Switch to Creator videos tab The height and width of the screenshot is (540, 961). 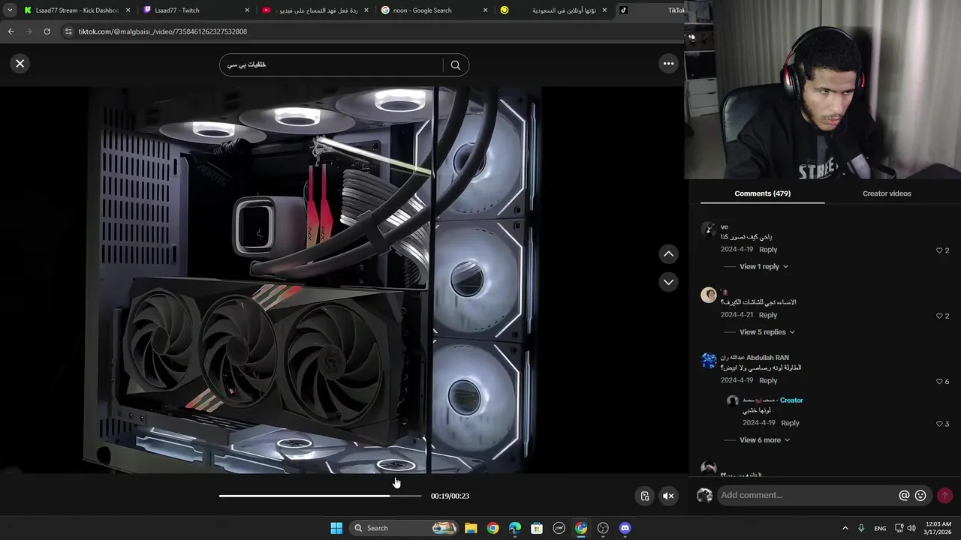click(887, 193)
